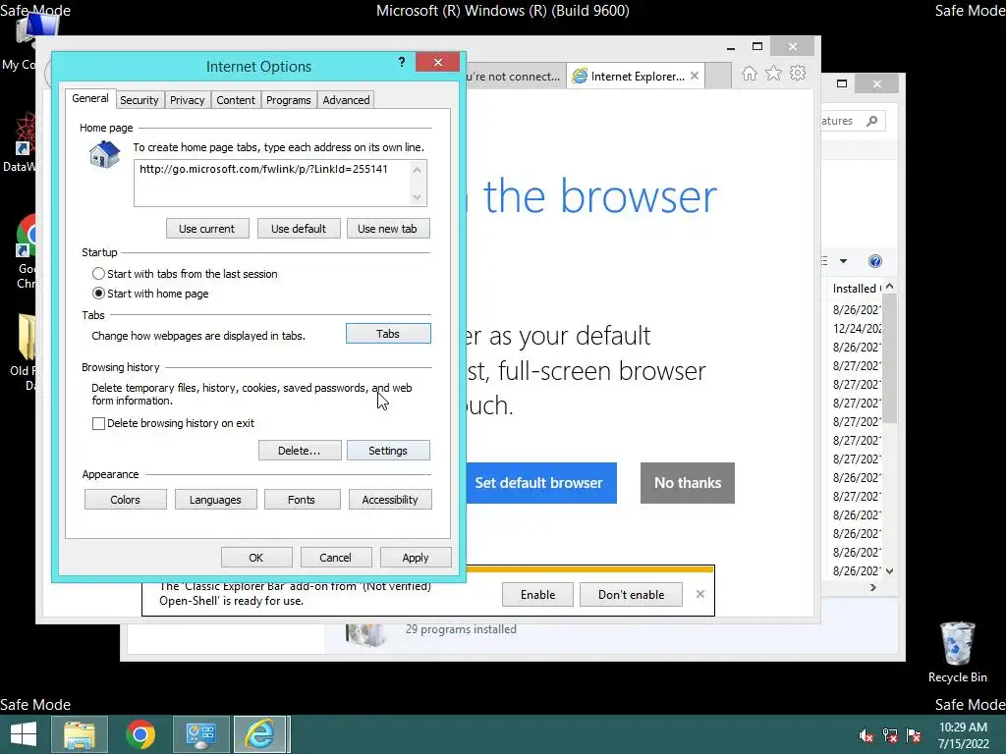The image size is (1006, 754).
Task: Dismiss the add-on notification bar
Action: 699,594
